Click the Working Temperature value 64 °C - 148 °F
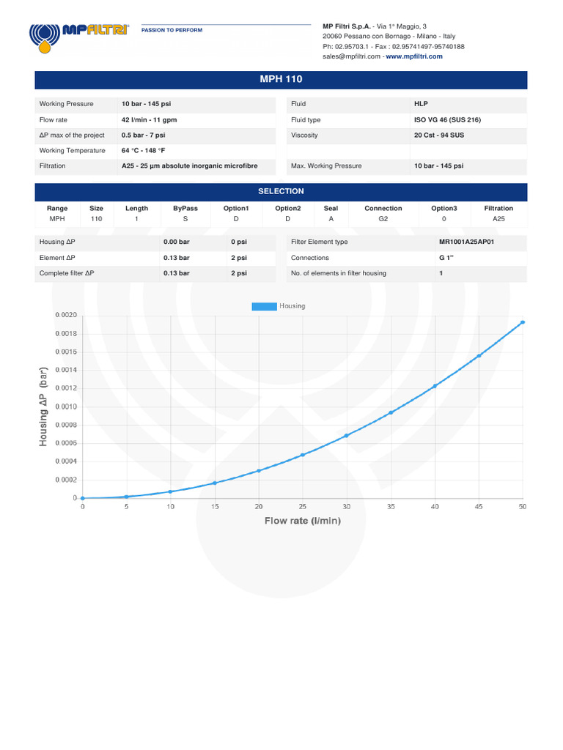Image resolution: width=563 pixels, height=750 pixels. [143, 151]
